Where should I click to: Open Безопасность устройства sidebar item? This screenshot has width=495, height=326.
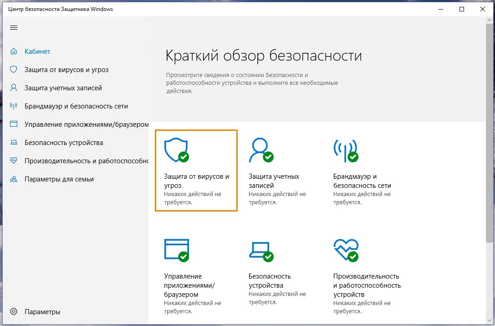(x=64, y=143)
